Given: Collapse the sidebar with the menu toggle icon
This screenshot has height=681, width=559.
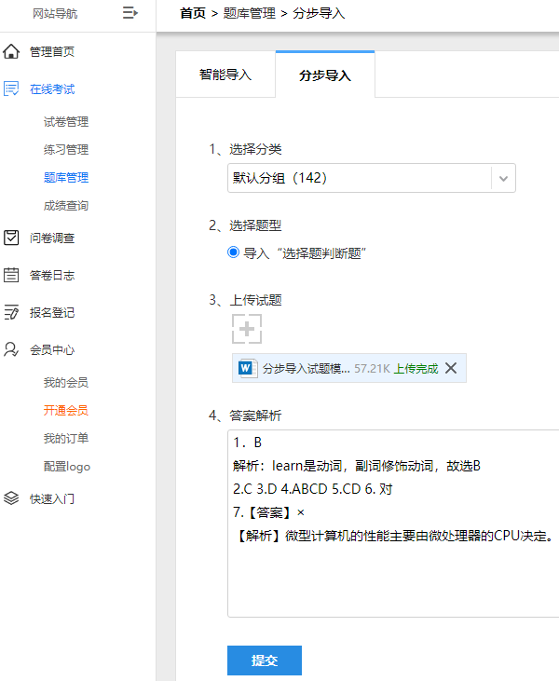Looking at the screenshot, I should tap(130, 13).
